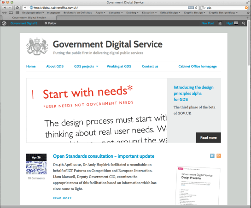Image resolution: width=251 pixels, height=208 pixels.
Task: Open the Working at GDS page
Action: click(119, 66)
